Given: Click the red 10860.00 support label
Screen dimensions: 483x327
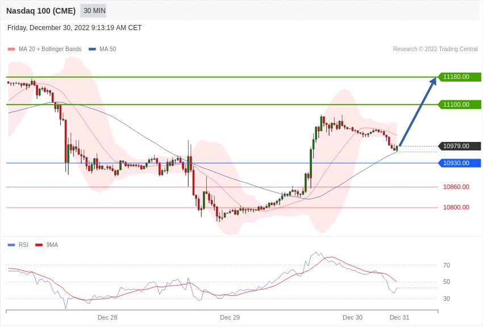Looking at the screenshot, I should coord(456,187).
